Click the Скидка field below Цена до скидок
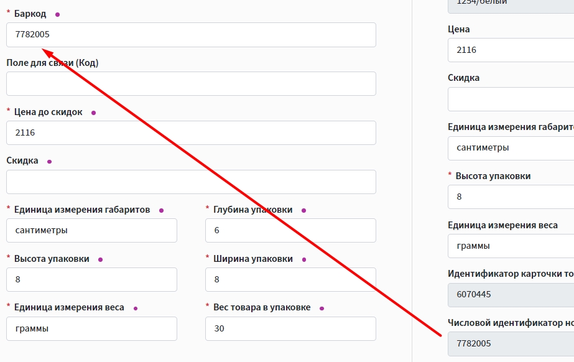Image resolution: width=574 pixels, height=362 pixels. 191,182
